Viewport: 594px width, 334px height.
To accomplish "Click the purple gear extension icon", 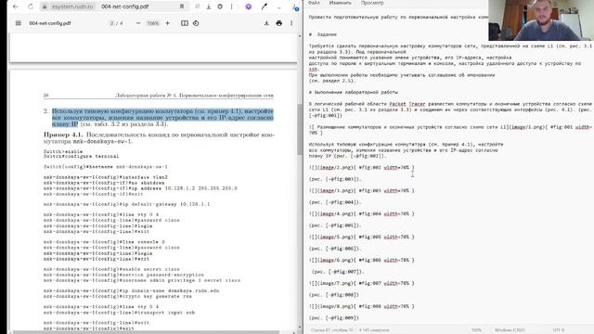I will [x=249, y=6].
